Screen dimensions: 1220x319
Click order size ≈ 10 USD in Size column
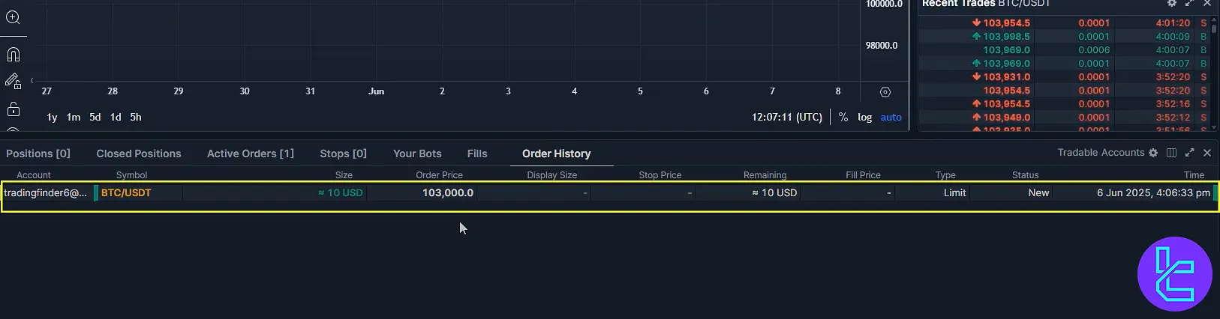(341, 192)
